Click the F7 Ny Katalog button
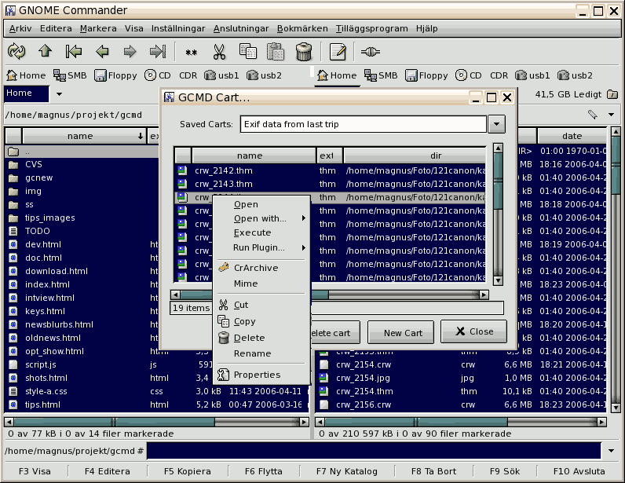Screen dimensions: 625x483 (x=347, y=471)
